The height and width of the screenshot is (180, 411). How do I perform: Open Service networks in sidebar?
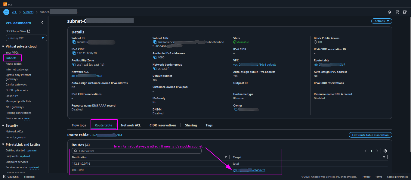coord(17,167)
